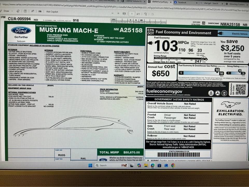This screenshot has height=187, width=249.
Task: Click EXHILARATION. ELECTRIFIED. slogan
Action: click(230, 112)
